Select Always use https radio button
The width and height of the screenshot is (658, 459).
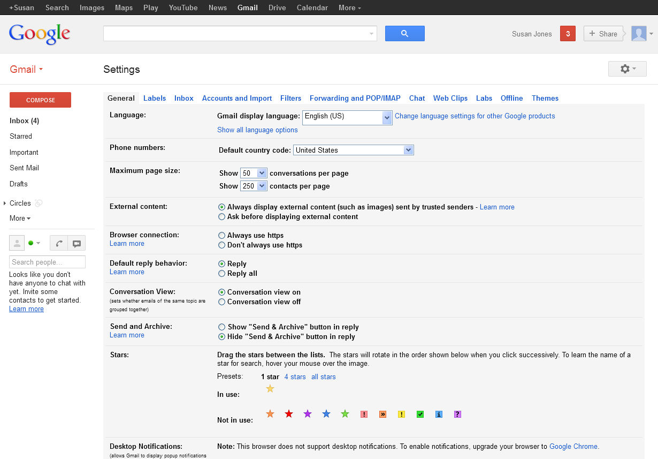pyautogui.click(x=221, y=235)
